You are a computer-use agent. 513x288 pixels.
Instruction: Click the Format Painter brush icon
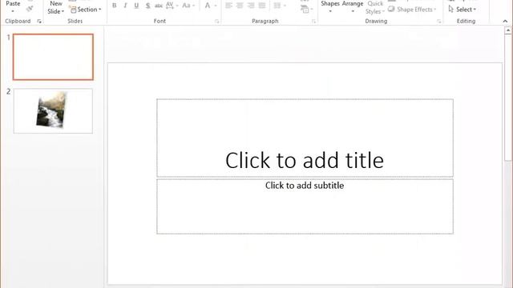[30, 9]
